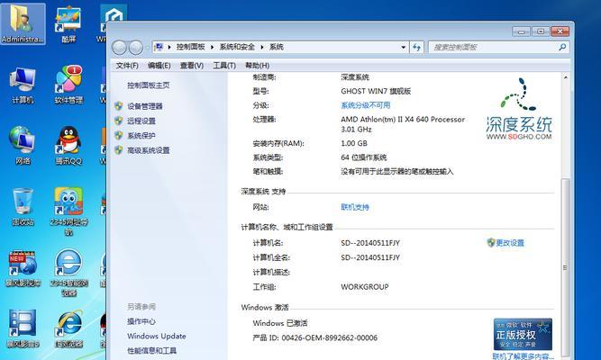This screenshot has height=360, width=601.
Task: Click 控制面板 breadcrumb in address bar
Action: click(x=190, y=47)
